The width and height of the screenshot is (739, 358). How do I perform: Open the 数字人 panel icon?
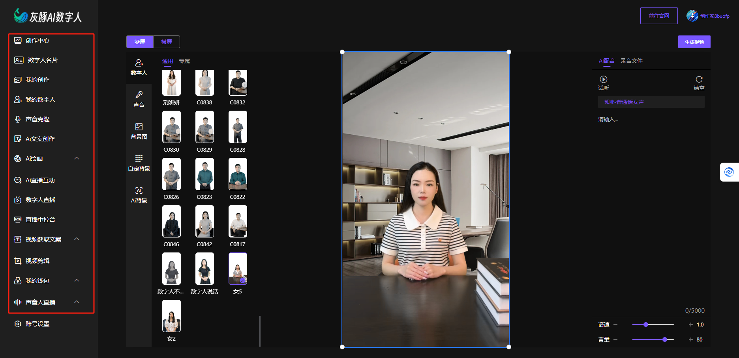coord(139,63)
